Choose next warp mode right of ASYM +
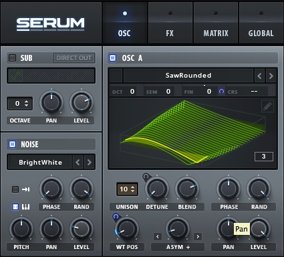284x257 pixels. click(x=198, y=236)
